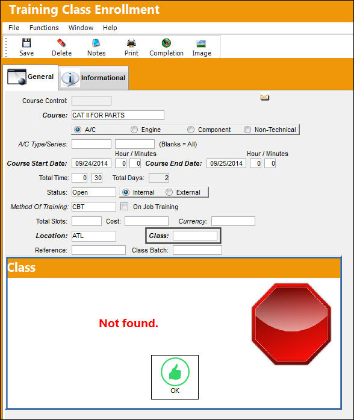354x420 pixels.
Task: Open the Window menu
Action: point(81,28)
